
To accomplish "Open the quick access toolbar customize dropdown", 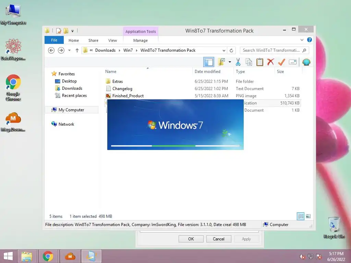I will [x=73, y=31].
